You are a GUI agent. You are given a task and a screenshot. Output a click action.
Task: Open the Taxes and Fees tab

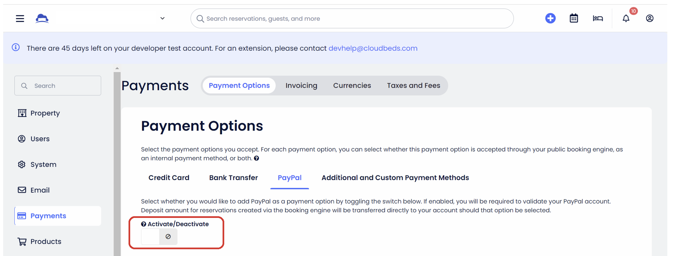tap(413, 86)
